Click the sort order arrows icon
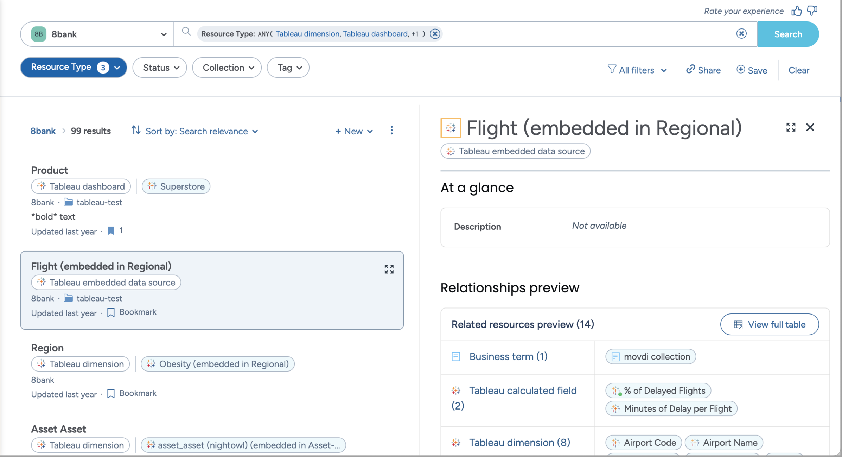This screenshot has height=457, width=842. click(x=136, y=131)
